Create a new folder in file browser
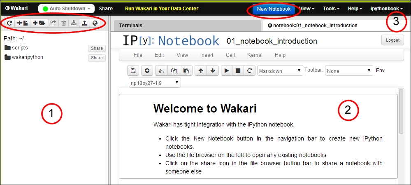The height and width of the screenshot is (185, 411). coord(39,23)
